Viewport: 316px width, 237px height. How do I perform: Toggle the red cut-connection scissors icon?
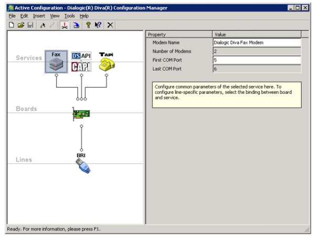point(65,25)
